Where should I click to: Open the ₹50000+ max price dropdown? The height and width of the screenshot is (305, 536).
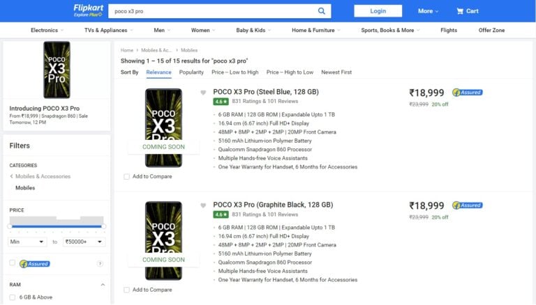[x=84, y=242]
